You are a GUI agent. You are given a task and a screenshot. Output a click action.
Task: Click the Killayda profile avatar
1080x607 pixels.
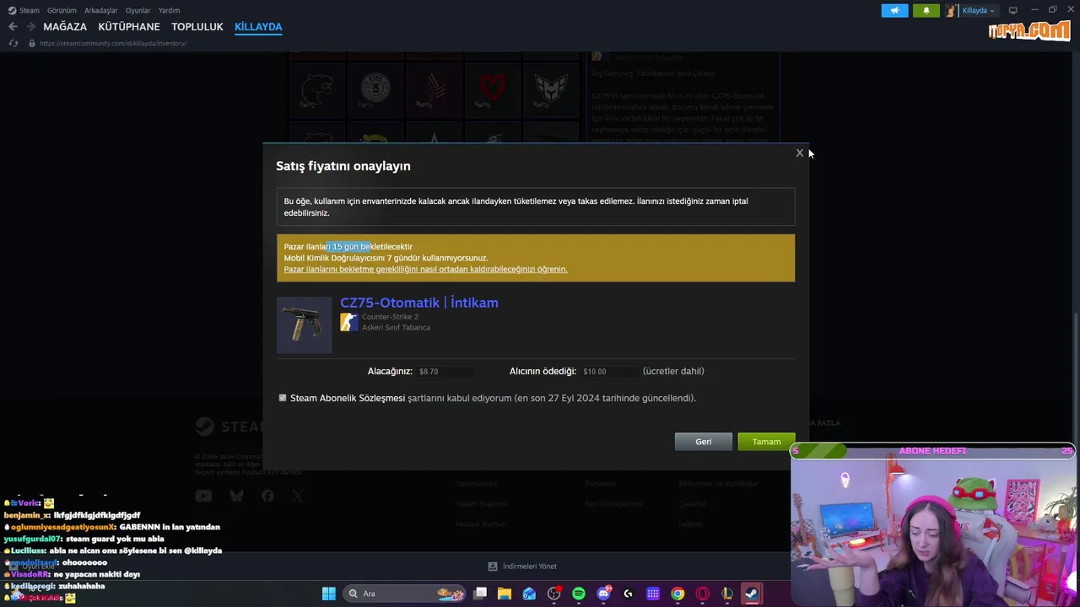(x=952, y=10)
